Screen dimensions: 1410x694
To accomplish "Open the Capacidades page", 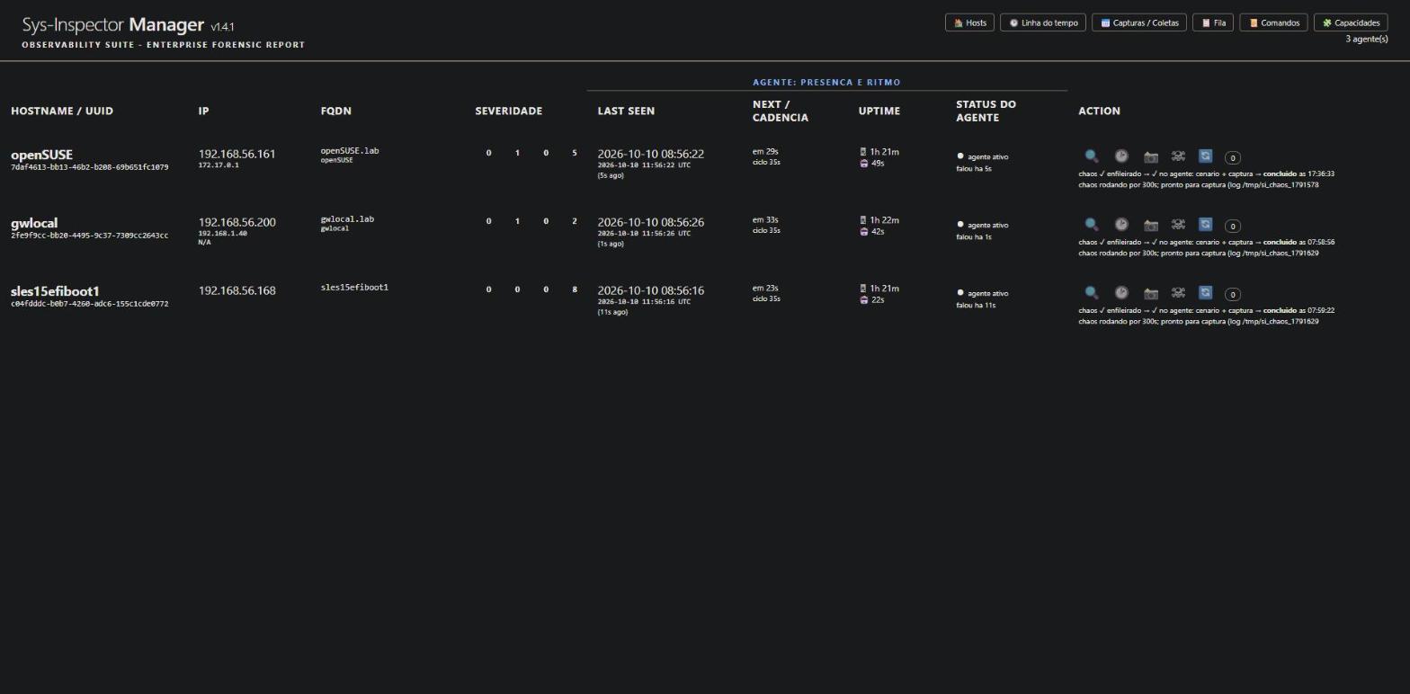I will 1351,22.
